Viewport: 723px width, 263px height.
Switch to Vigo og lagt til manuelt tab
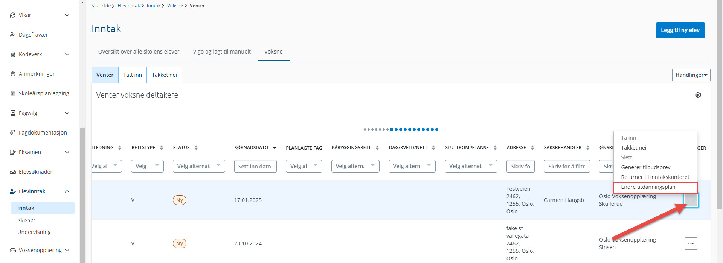click(222, 52)
